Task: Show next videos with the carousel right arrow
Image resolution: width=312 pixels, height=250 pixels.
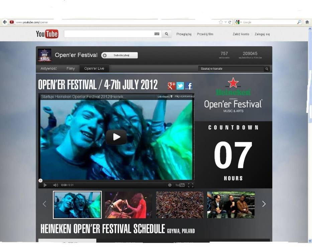Action: tap(264, 204)
